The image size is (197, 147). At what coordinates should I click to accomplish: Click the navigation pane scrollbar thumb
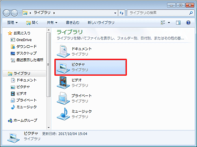click(48, 65)
